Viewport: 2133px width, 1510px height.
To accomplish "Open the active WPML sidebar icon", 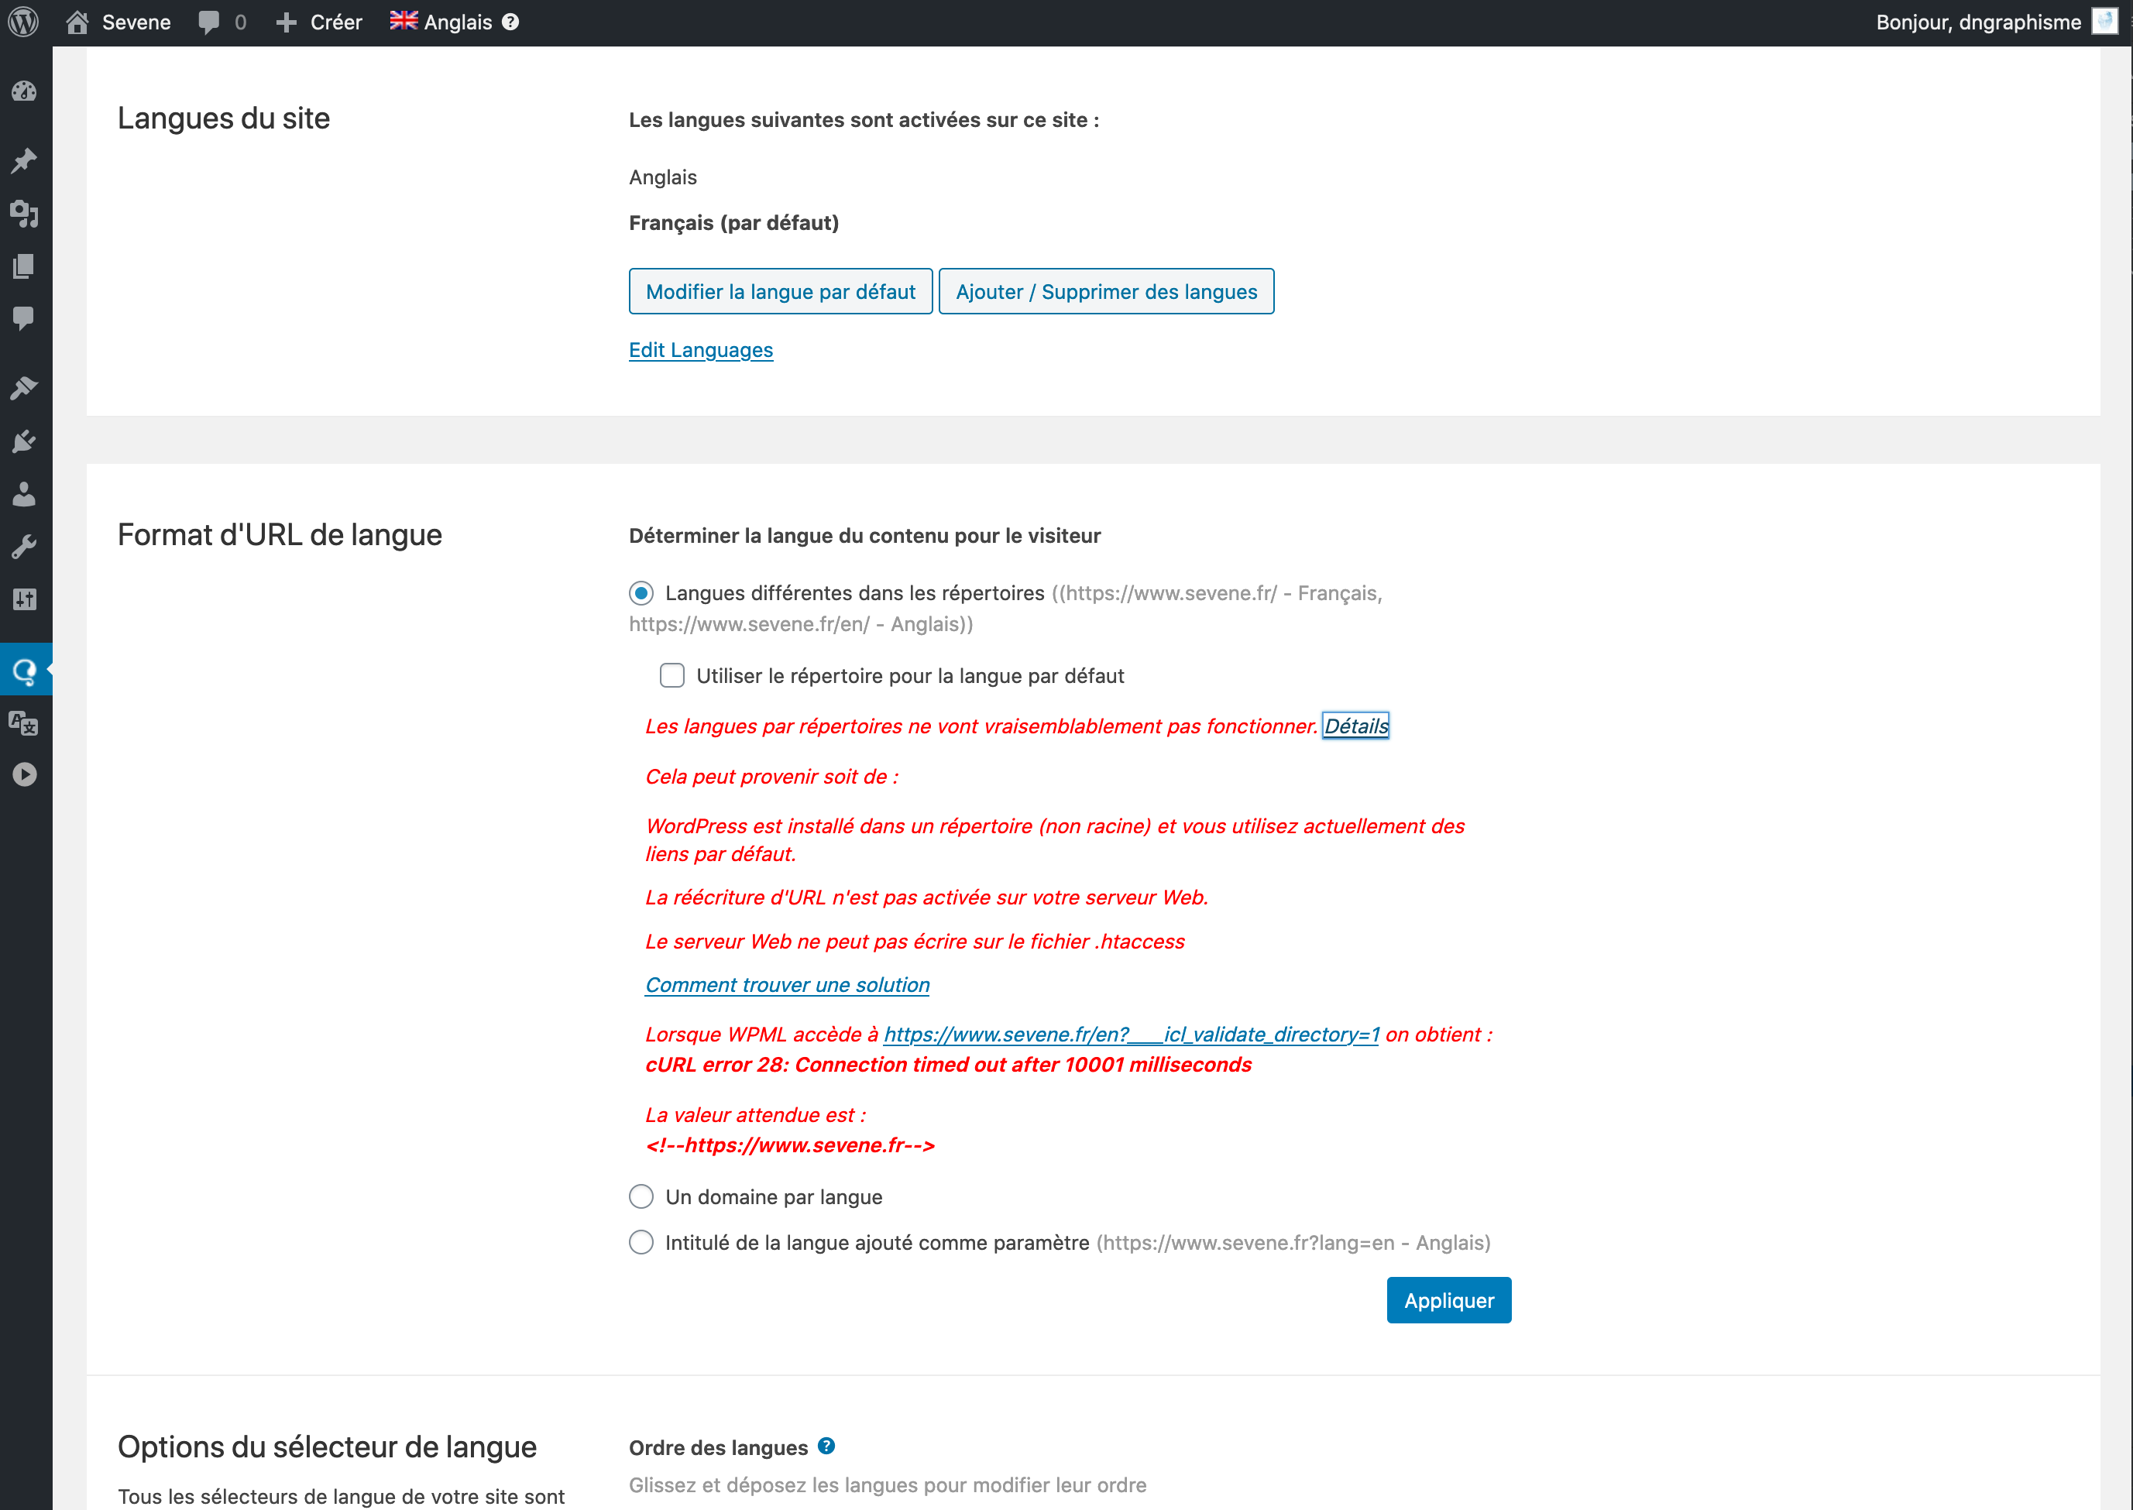I will click(25, 670).
